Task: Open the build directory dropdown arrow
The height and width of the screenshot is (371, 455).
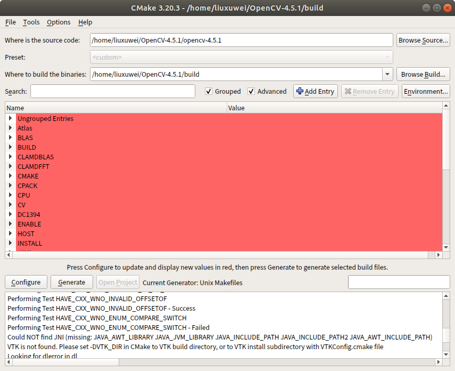Action: (387, 74)
